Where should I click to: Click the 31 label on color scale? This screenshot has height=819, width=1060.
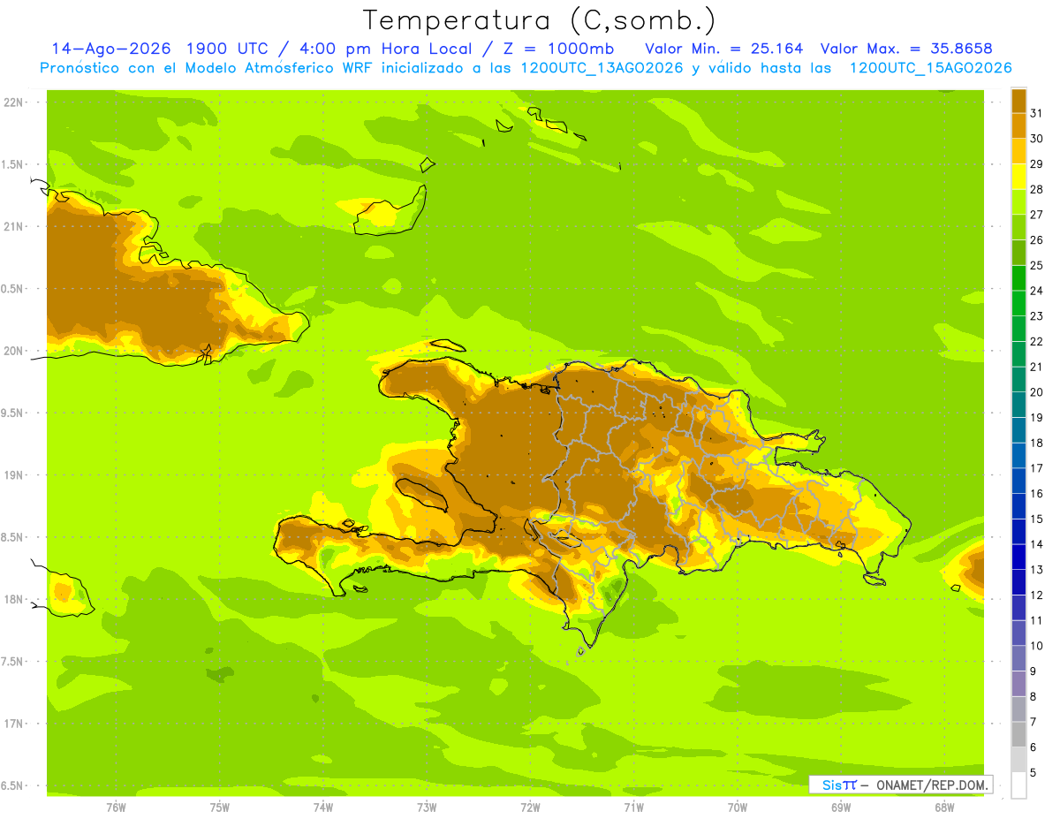click(x=1036, y=113)
